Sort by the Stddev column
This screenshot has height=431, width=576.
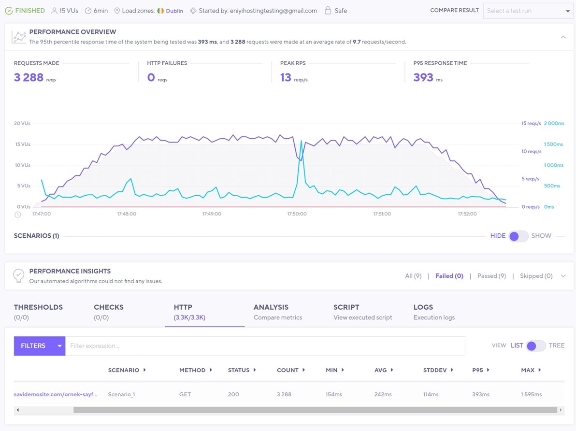point(438,370)
